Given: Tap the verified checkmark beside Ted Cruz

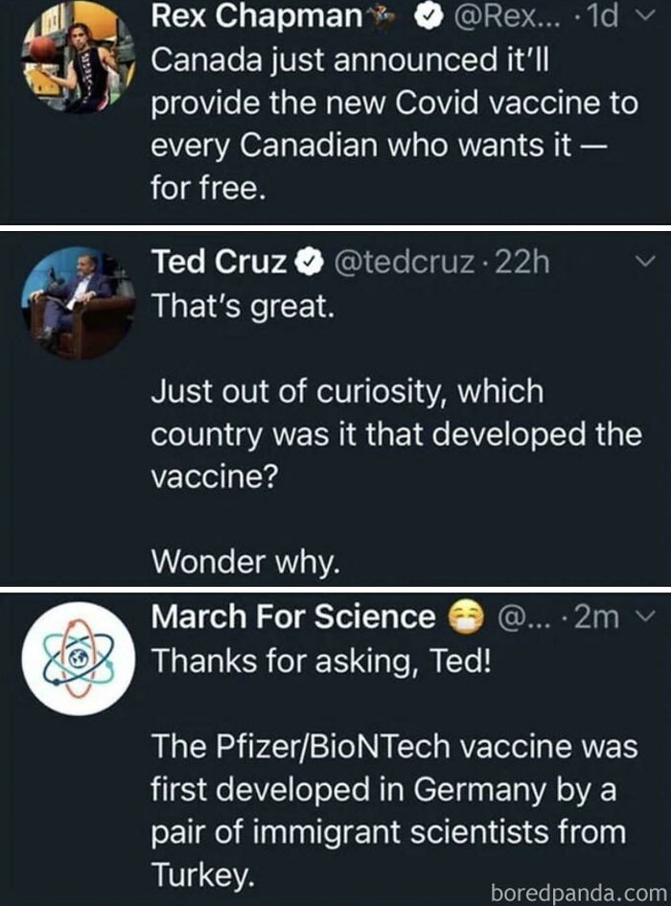Looking at the screenshot, I should (x=307, y=261).
